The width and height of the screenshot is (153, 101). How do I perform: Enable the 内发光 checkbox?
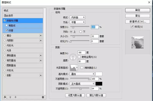tap(5, 45)
